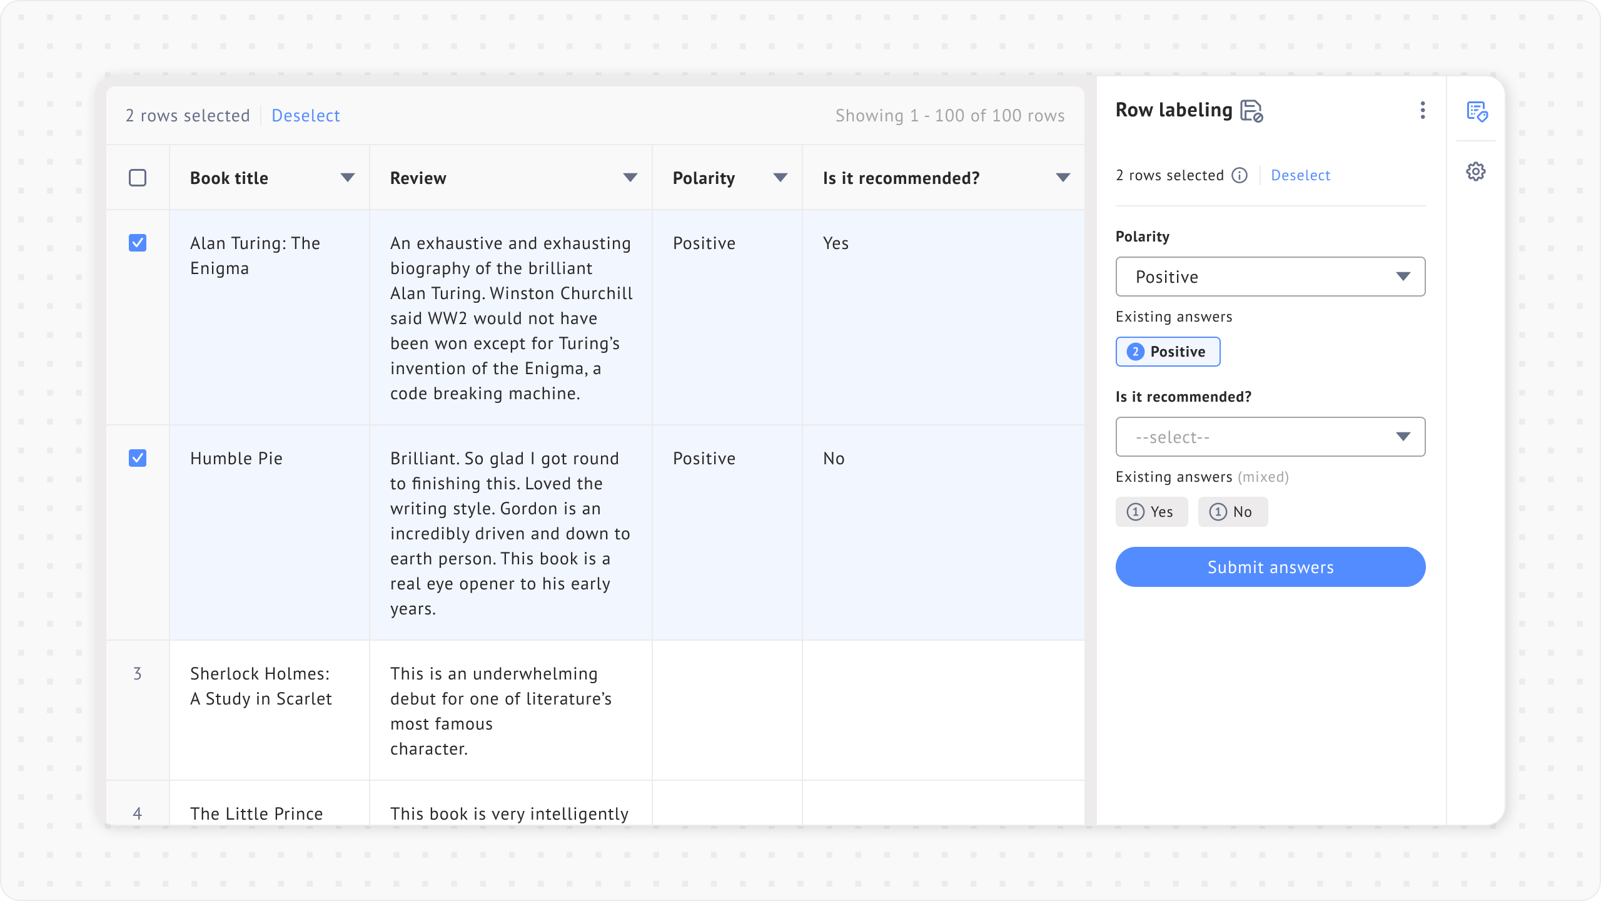Viewport: 1601px width, 901px height.
Task: Open Is it recommended column arrow
Action: tap(1063, 178)
